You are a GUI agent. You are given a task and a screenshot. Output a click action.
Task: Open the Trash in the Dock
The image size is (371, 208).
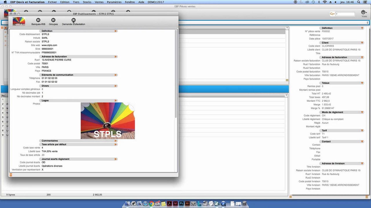pos(244,204)
